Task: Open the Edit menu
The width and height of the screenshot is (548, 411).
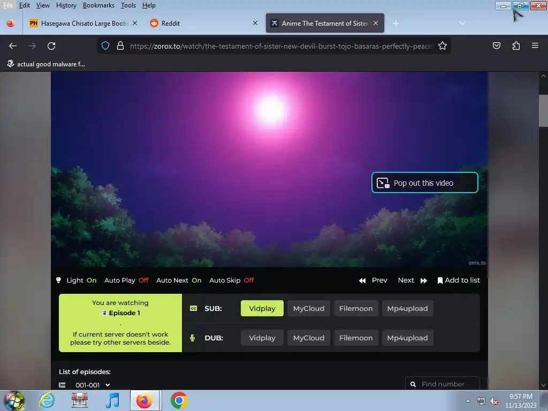Action: coord(25,5)
